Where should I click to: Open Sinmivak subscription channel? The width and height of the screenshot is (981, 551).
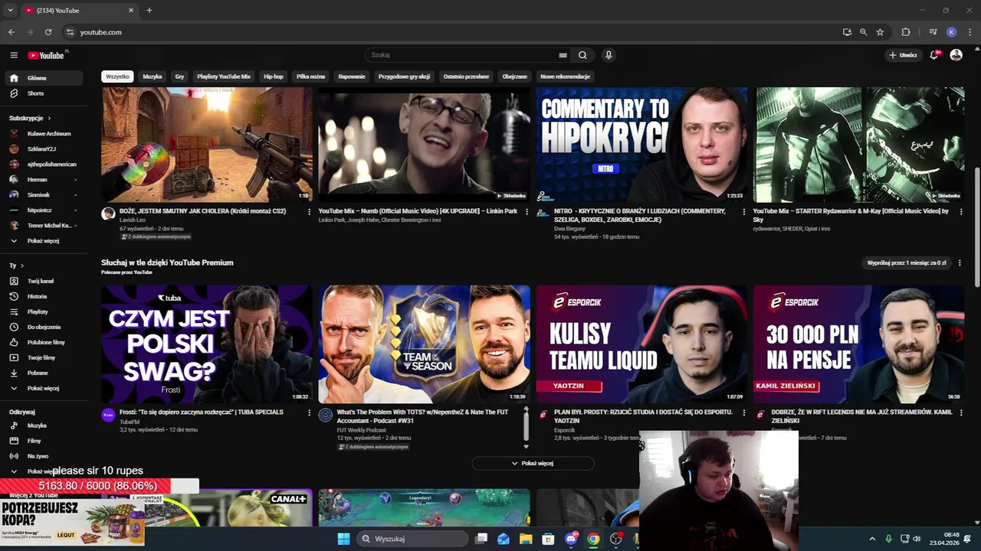pos(43,195)
